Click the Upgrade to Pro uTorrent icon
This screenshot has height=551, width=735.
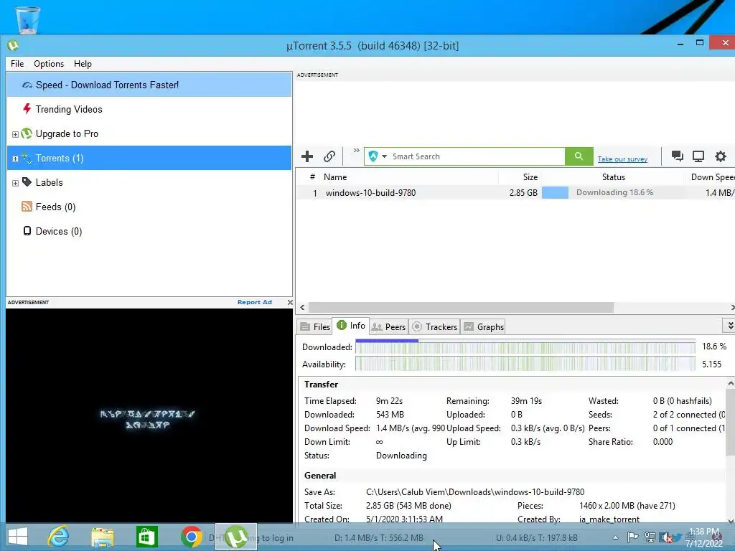point(27,133)
